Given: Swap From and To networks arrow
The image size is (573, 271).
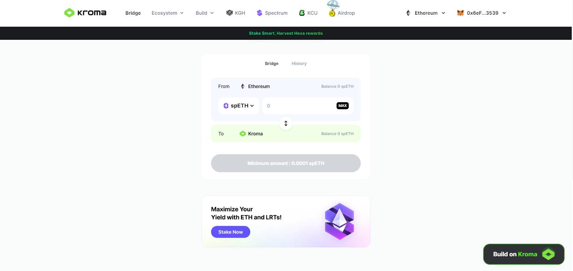Looking at the screenshot, I should (286, 124).
